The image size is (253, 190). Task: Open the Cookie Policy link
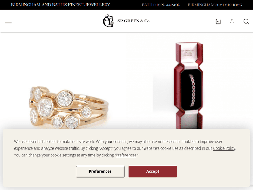pyautogui.click(x=224, y=148)
